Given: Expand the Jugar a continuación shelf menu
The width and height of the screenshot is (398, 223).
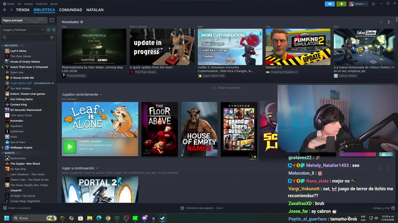Looking at the screenshot, I should pos(97,168).
